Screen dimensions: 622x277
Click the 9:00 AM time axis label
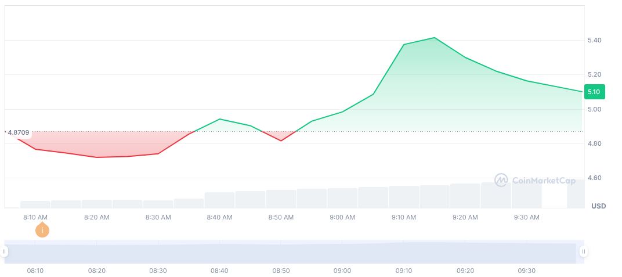tap(342, 217)
